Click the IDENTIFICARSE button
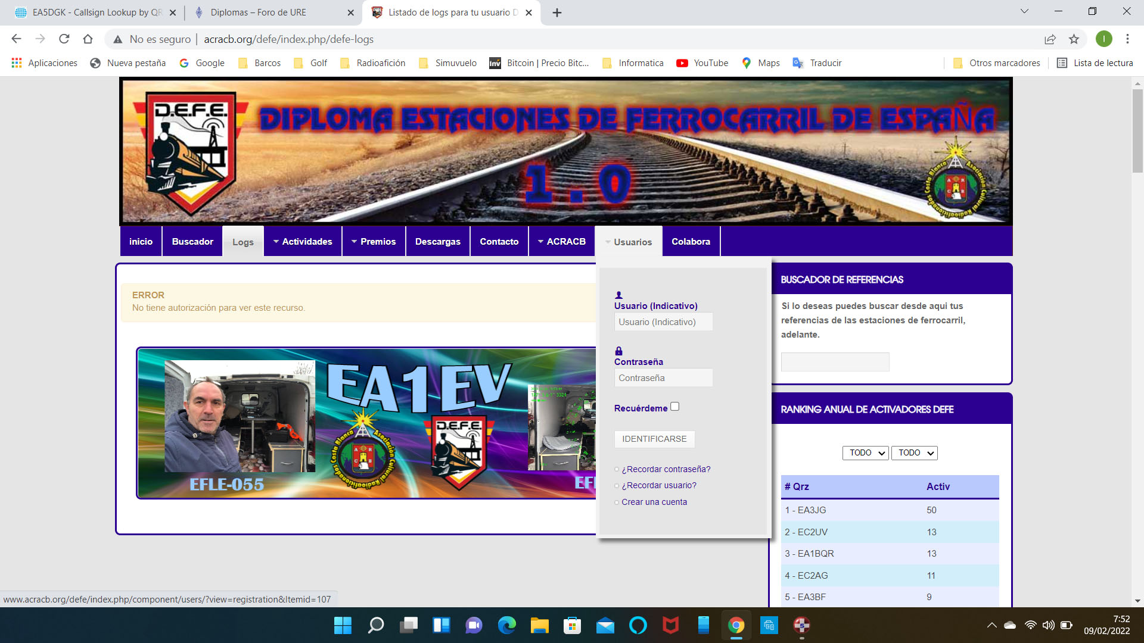Screen dimensions: 1144x643 pyautogui.click(x=654, y=439)
